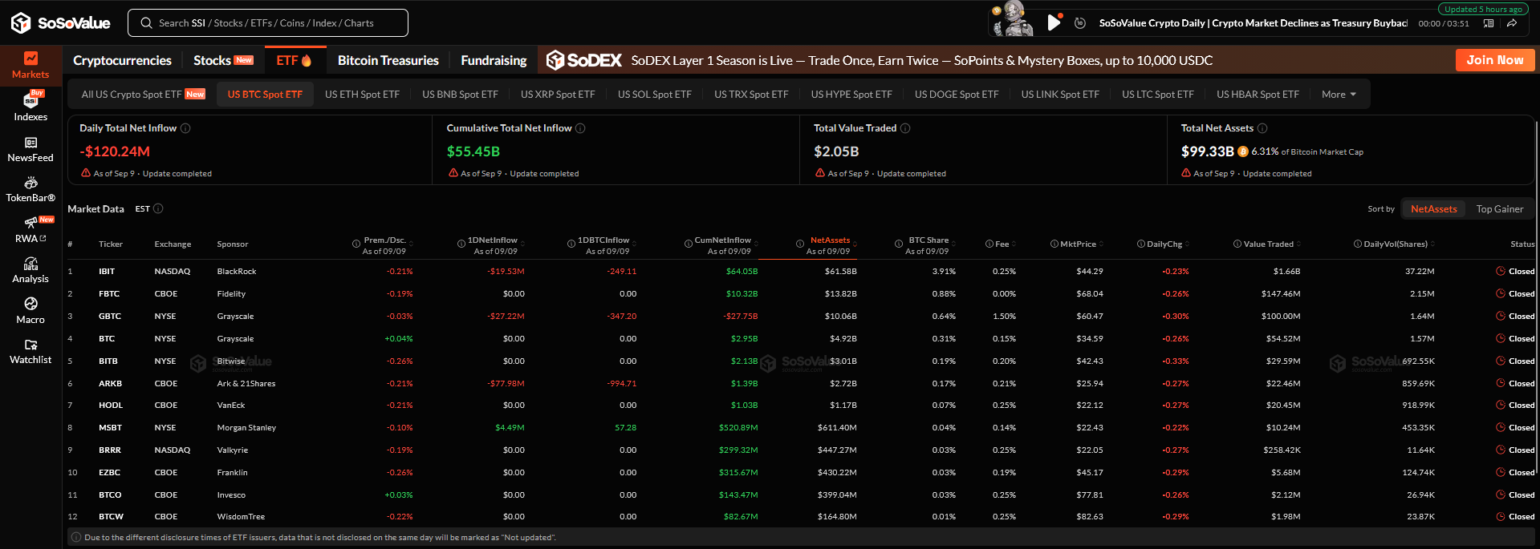This screenshot has height=549, width=1540.
Task: Click info icon for BTC Share column
Action: pos(899,244)
